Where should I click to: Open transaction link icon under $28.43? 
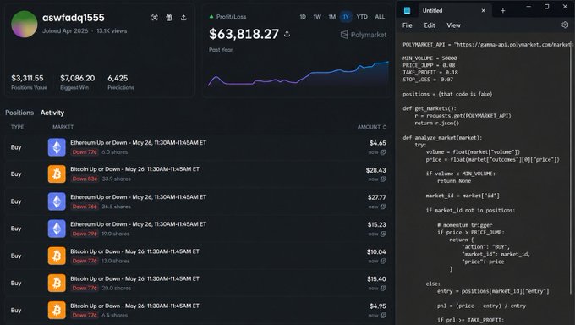[383, 179]
